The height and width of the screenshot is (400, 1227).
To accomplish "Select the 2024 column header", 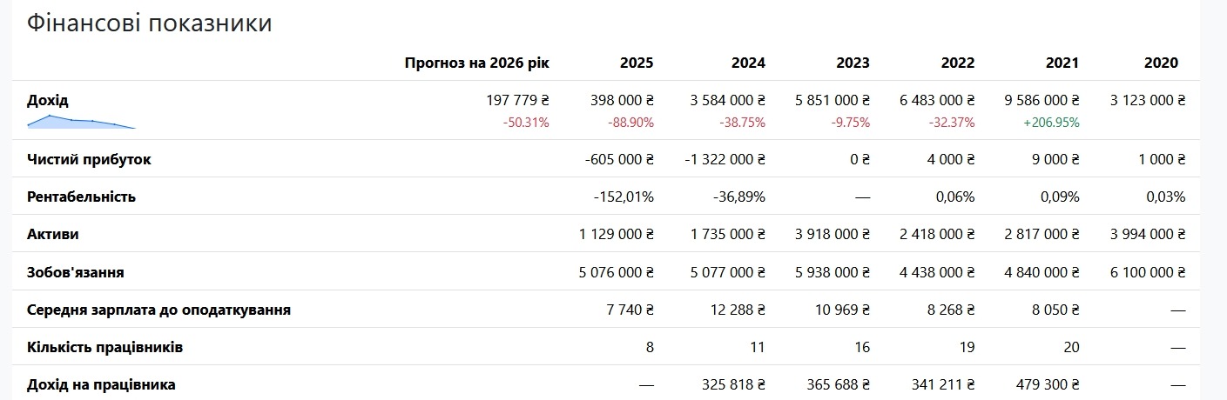I will [x=749, y=63].
